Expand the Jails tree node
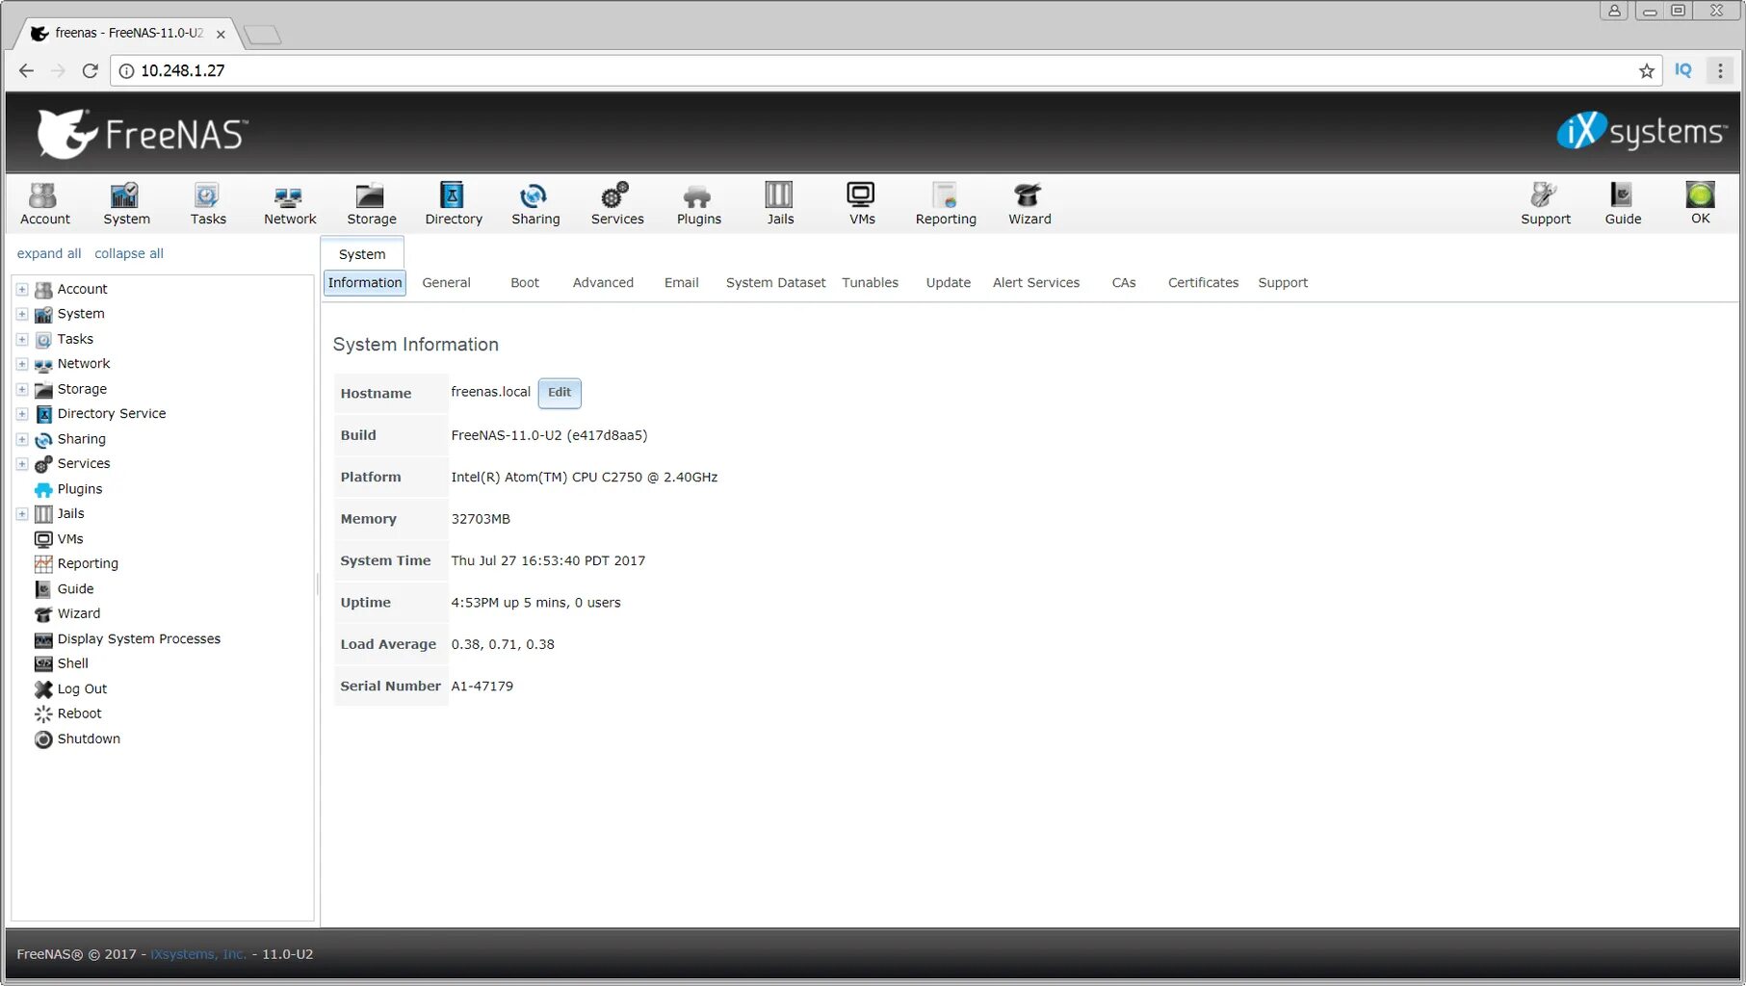This screenshot has height=986, width=1746. coord(22,514)
